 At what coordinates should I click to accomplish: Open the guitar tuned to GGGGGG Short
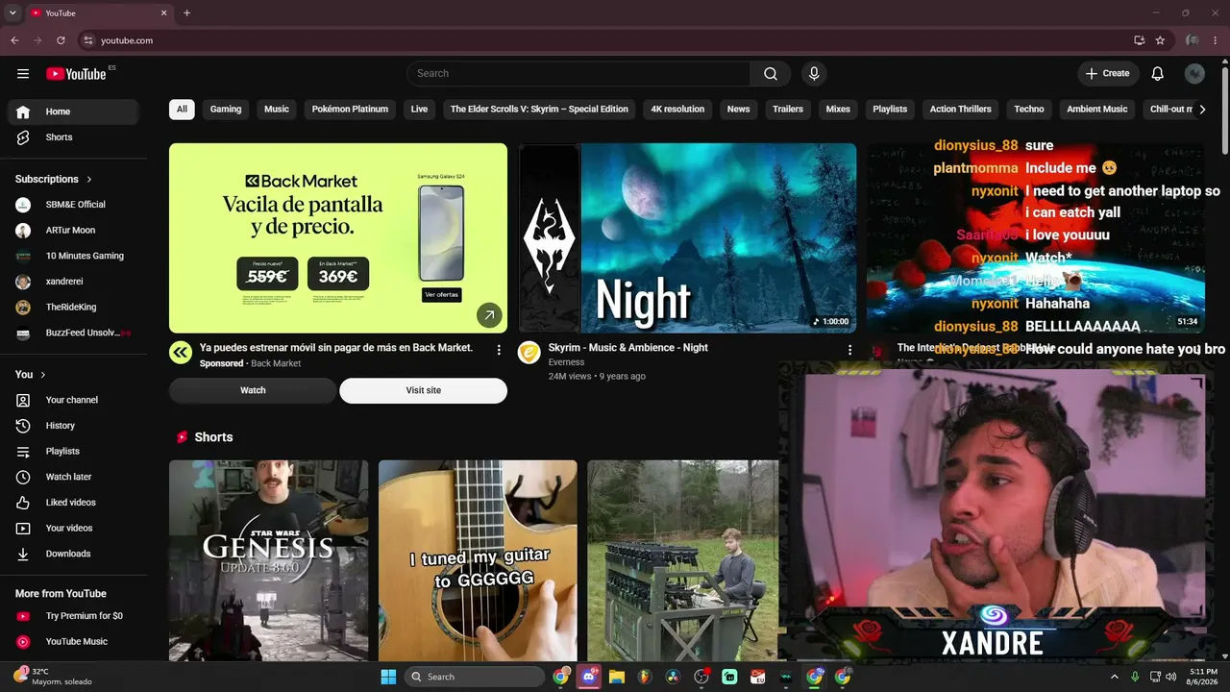point(478,560)
